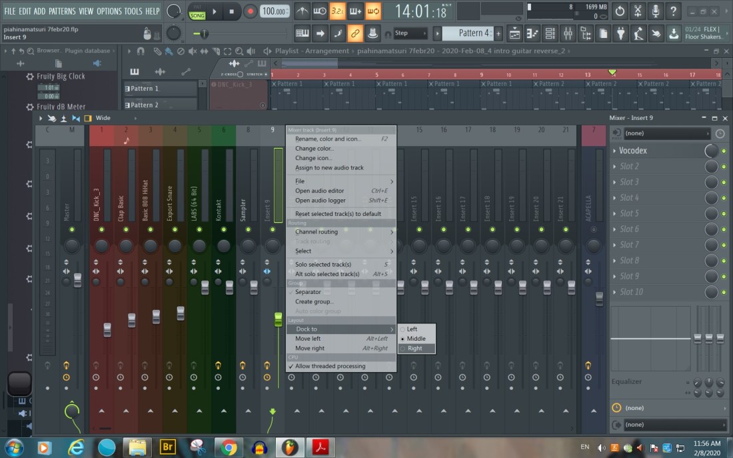Screen dimensions: 733x458
Task: Open the plugin picker plug icon
Action: point(620,33)
